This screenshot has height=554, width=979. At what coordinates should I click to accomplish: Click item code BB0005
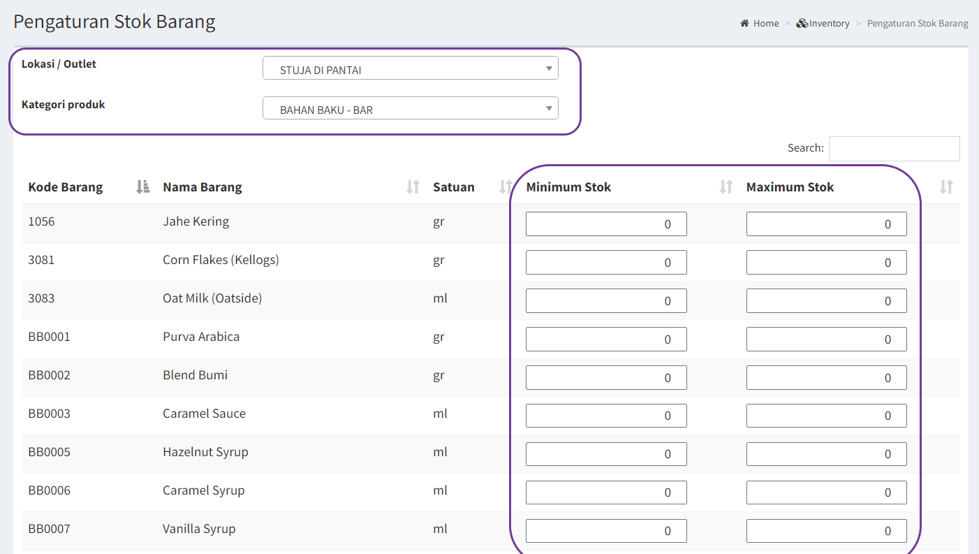pos(49,452)
